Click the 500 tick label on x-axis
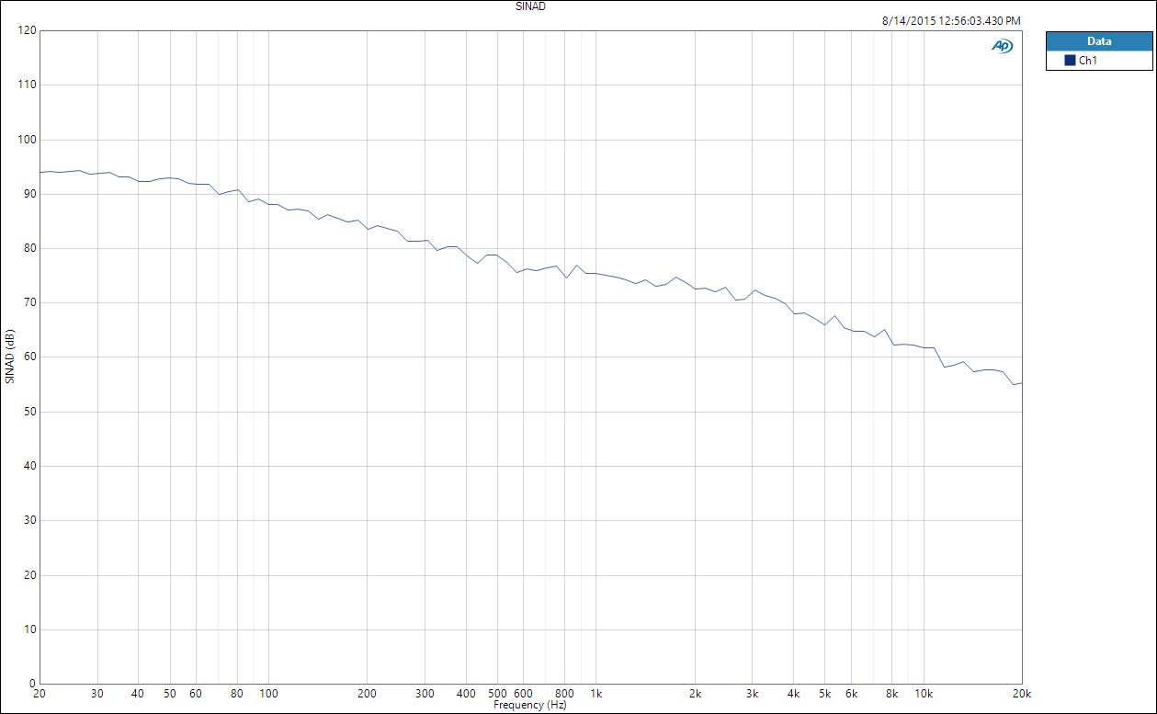The width and height of the screenshot is (1157, 714). pyautogui.click(x=497, y=694)
